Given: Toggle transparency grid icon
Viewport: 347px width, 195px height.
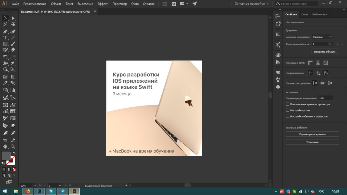Looking at the screenshot, I should tap(326, 63).
